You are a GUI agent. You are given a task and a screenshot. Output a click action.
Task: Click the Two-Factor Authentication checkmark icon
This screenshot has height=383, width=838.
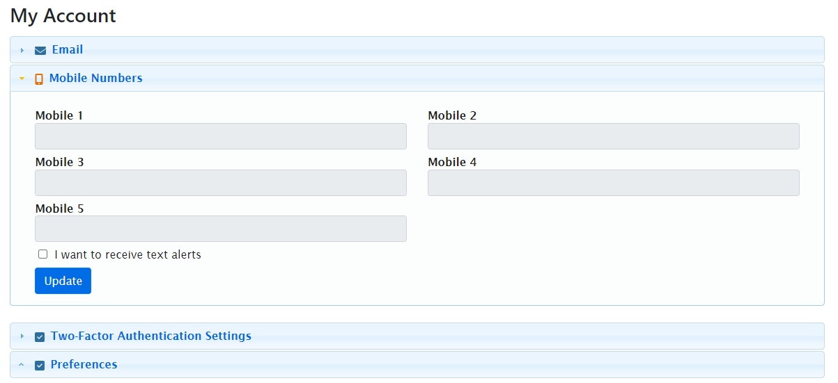click(x=40, y=336)
